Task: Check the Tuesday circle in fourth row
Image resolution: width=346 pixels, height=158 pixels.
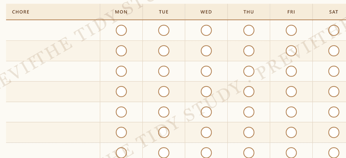Action: [x=164, y=91]
